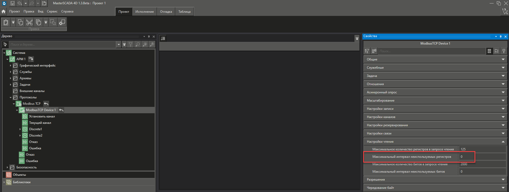Select the Внешние каналы tree item
Image resolution: width=509 pixels, height=192 pixels.
(32, 91)
